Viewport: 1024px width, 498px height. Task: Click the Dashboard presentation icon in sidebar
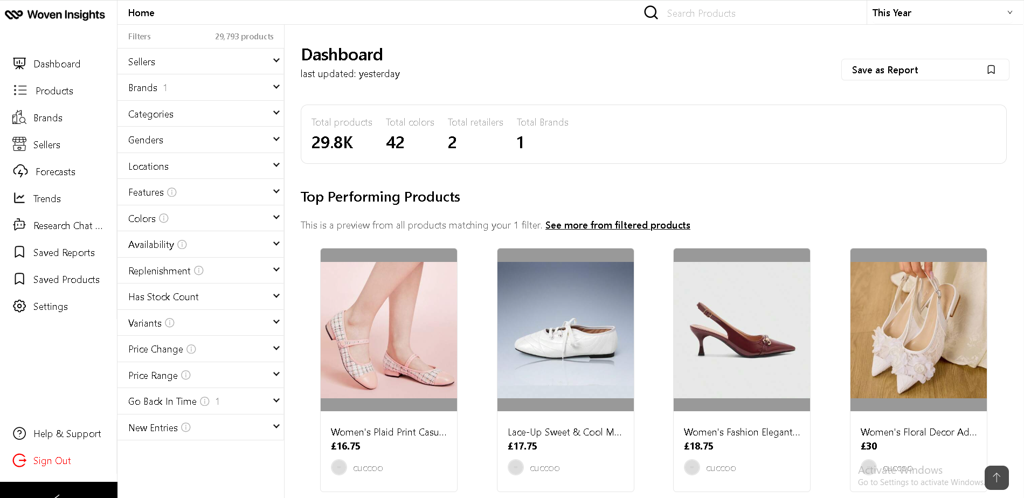[x=19, y=64]
